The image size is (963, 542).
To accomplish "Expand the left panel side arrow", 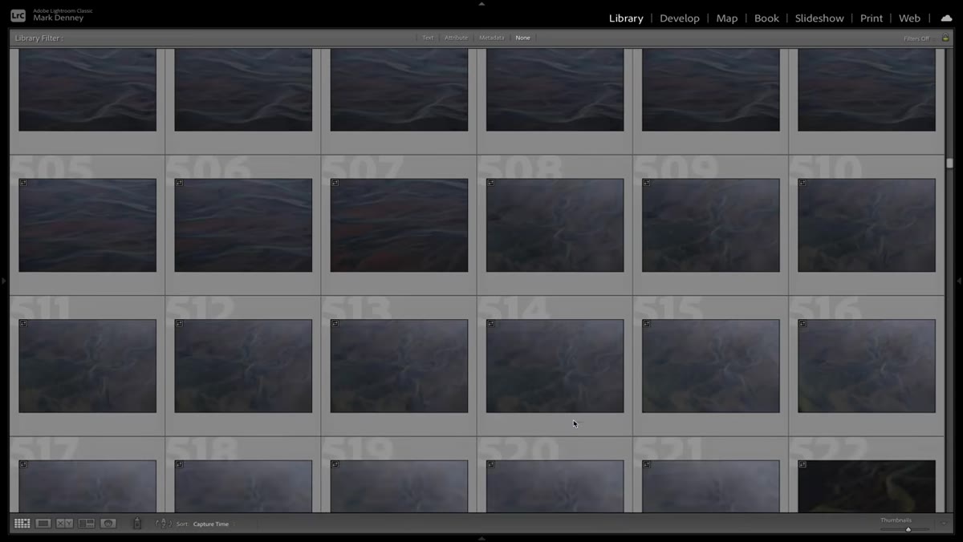I will coord(3,281).
